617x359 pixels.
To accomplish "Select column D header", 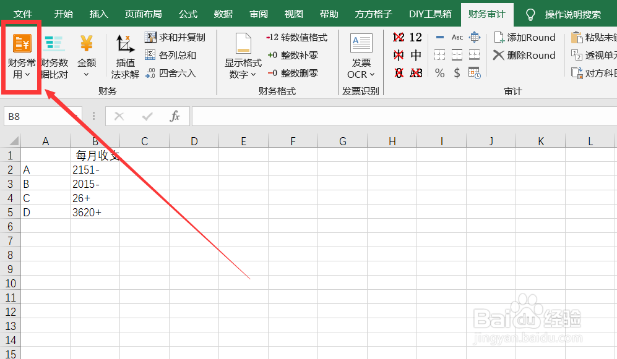I will click(194, 141).
